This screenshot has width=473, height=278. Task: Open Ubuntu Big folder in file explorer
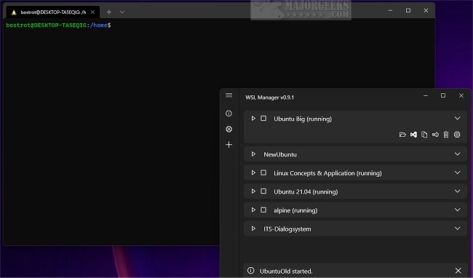tap(402, 135)
